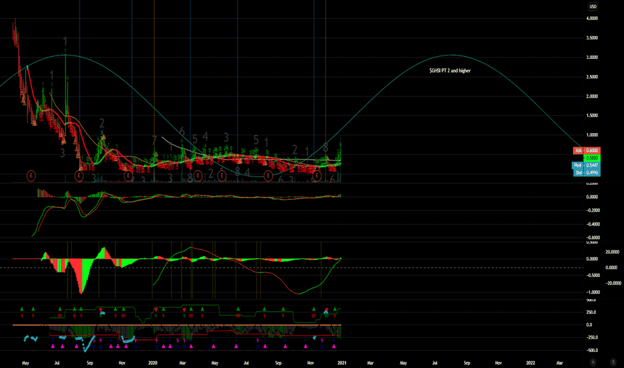624x368 pixels.
Task: Click the -20.0000 oscillator scale value
Action: (x=613, y=283)
